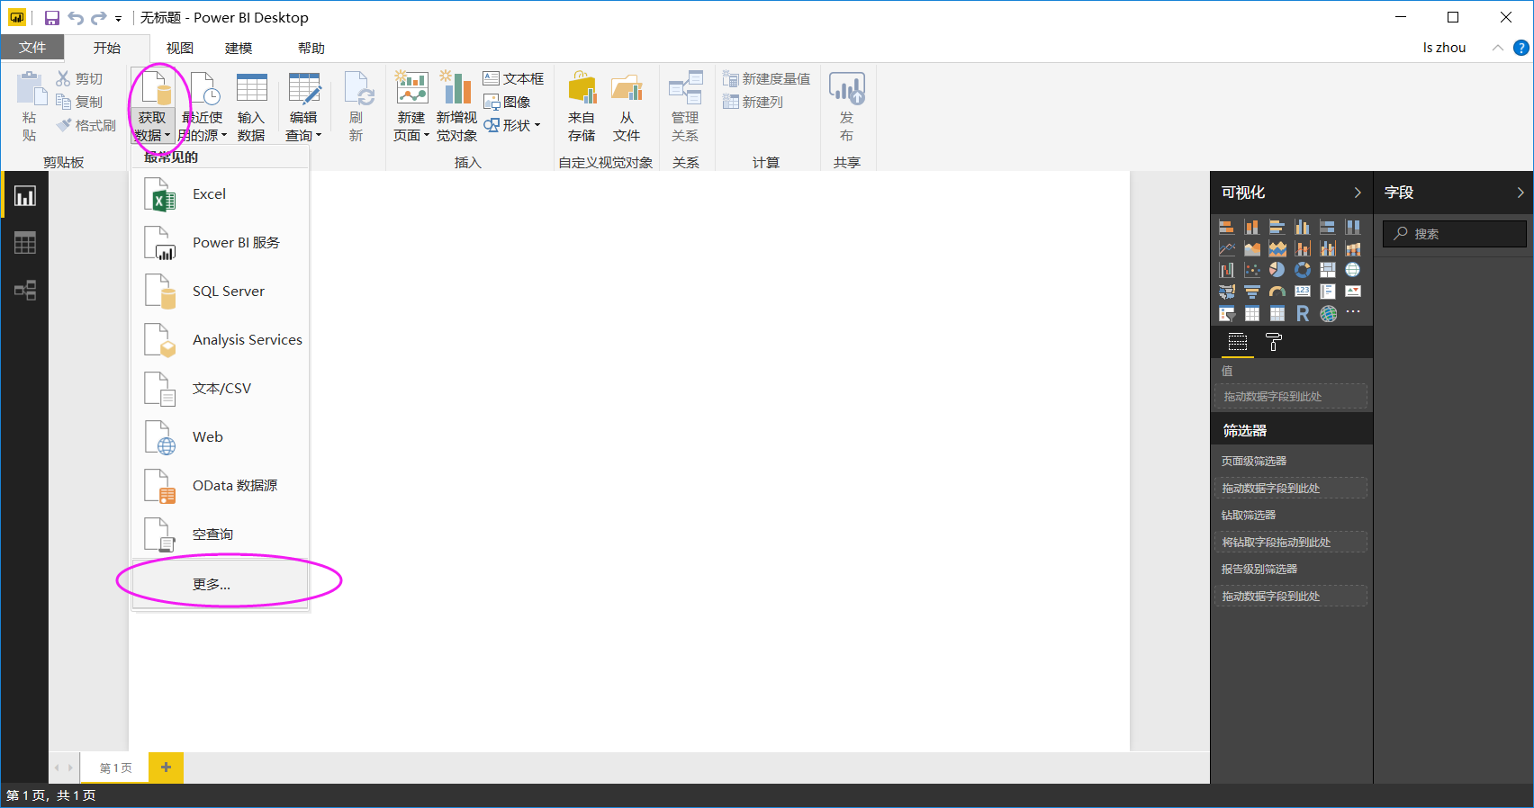Choose 文本/CSV data source
The width and height of the screenshot is (1534, 808).
pos(221,389)
